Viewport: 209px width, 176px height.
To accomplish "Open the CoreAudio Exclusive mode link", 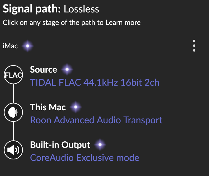I will click(85, 157).
